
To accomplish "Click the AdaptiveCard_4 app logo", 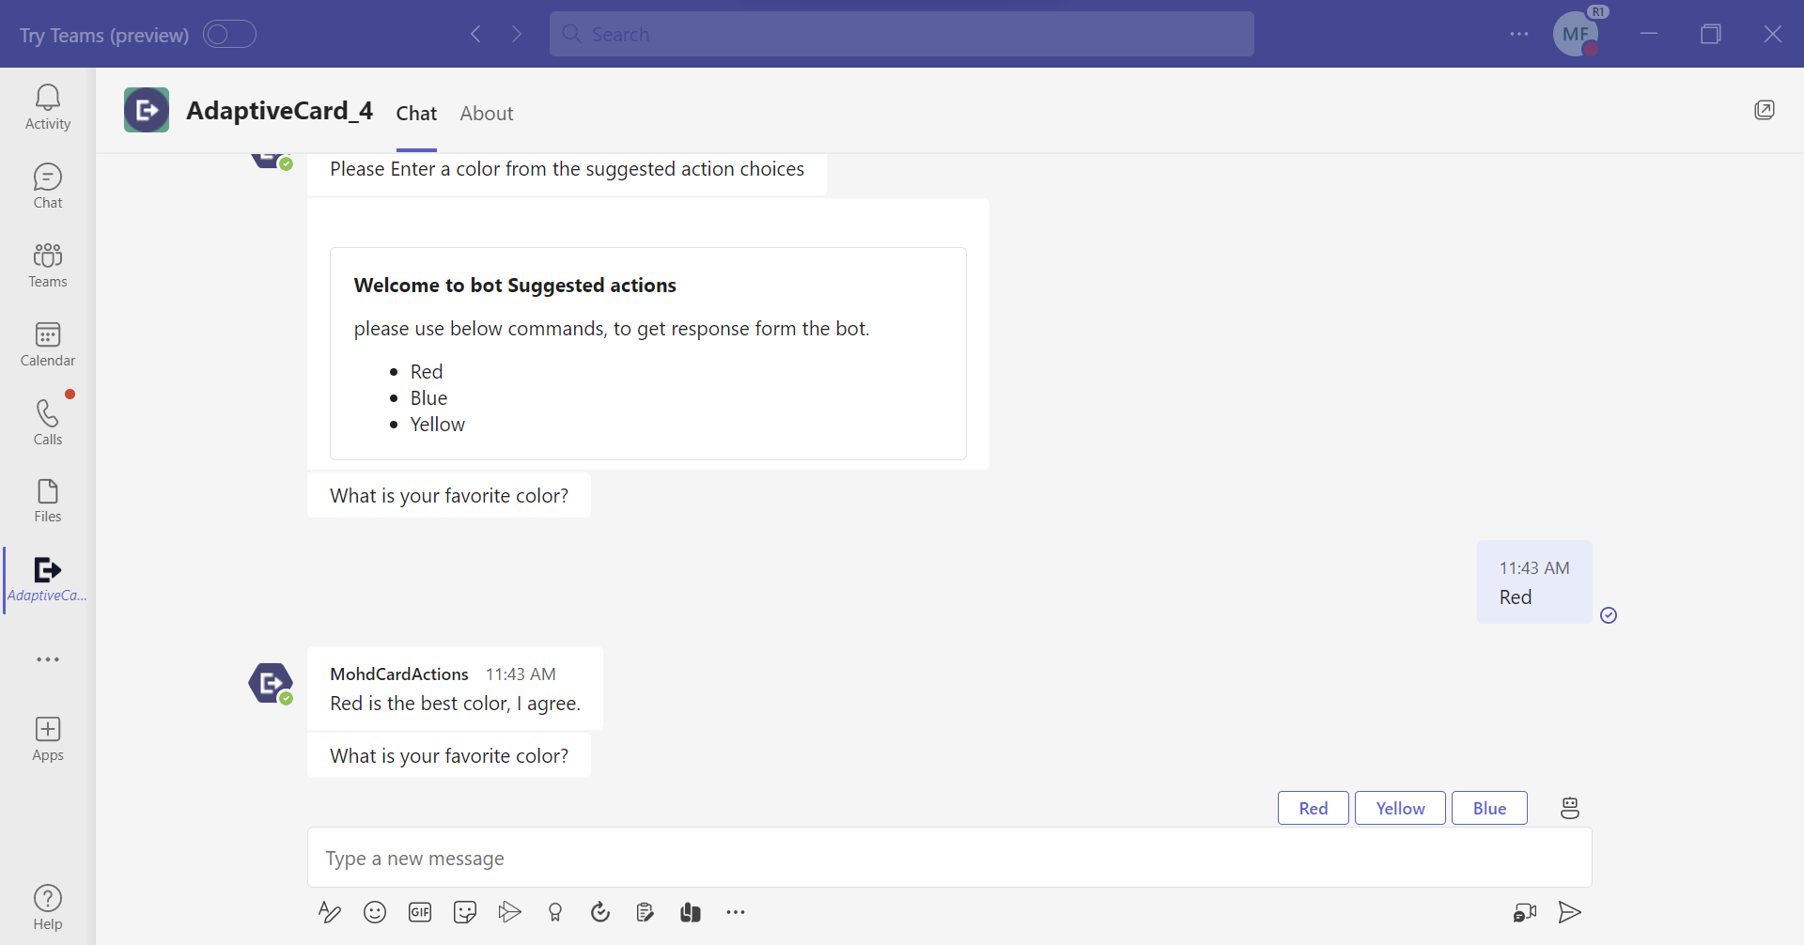I will coord(147,110).
